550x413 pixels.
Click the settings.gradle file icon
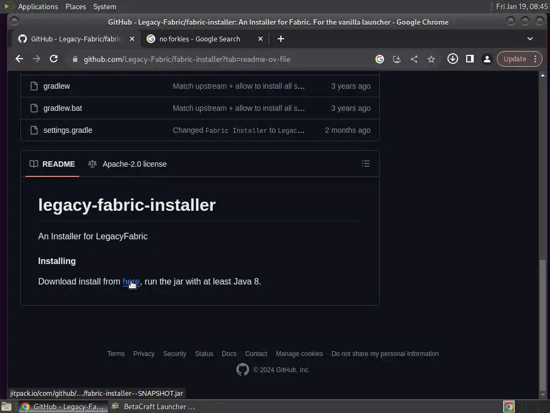pyautogui.click(x=34, y=130)
